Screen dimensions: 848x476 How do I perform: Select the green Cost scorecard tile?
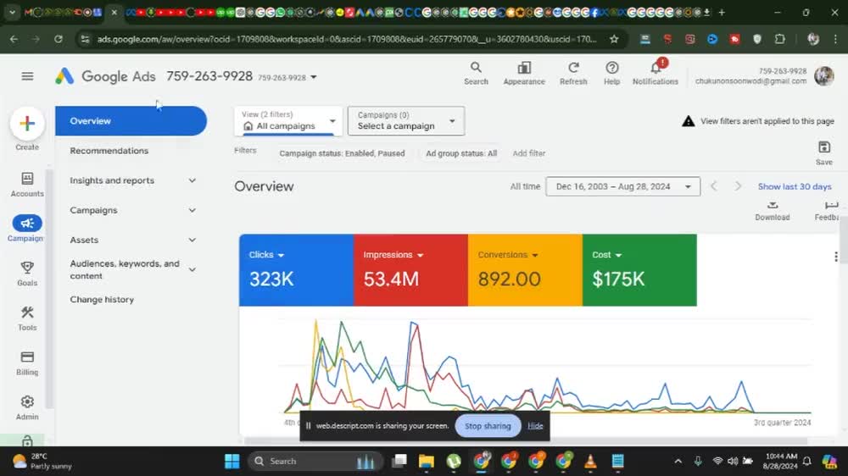(639, 270)
